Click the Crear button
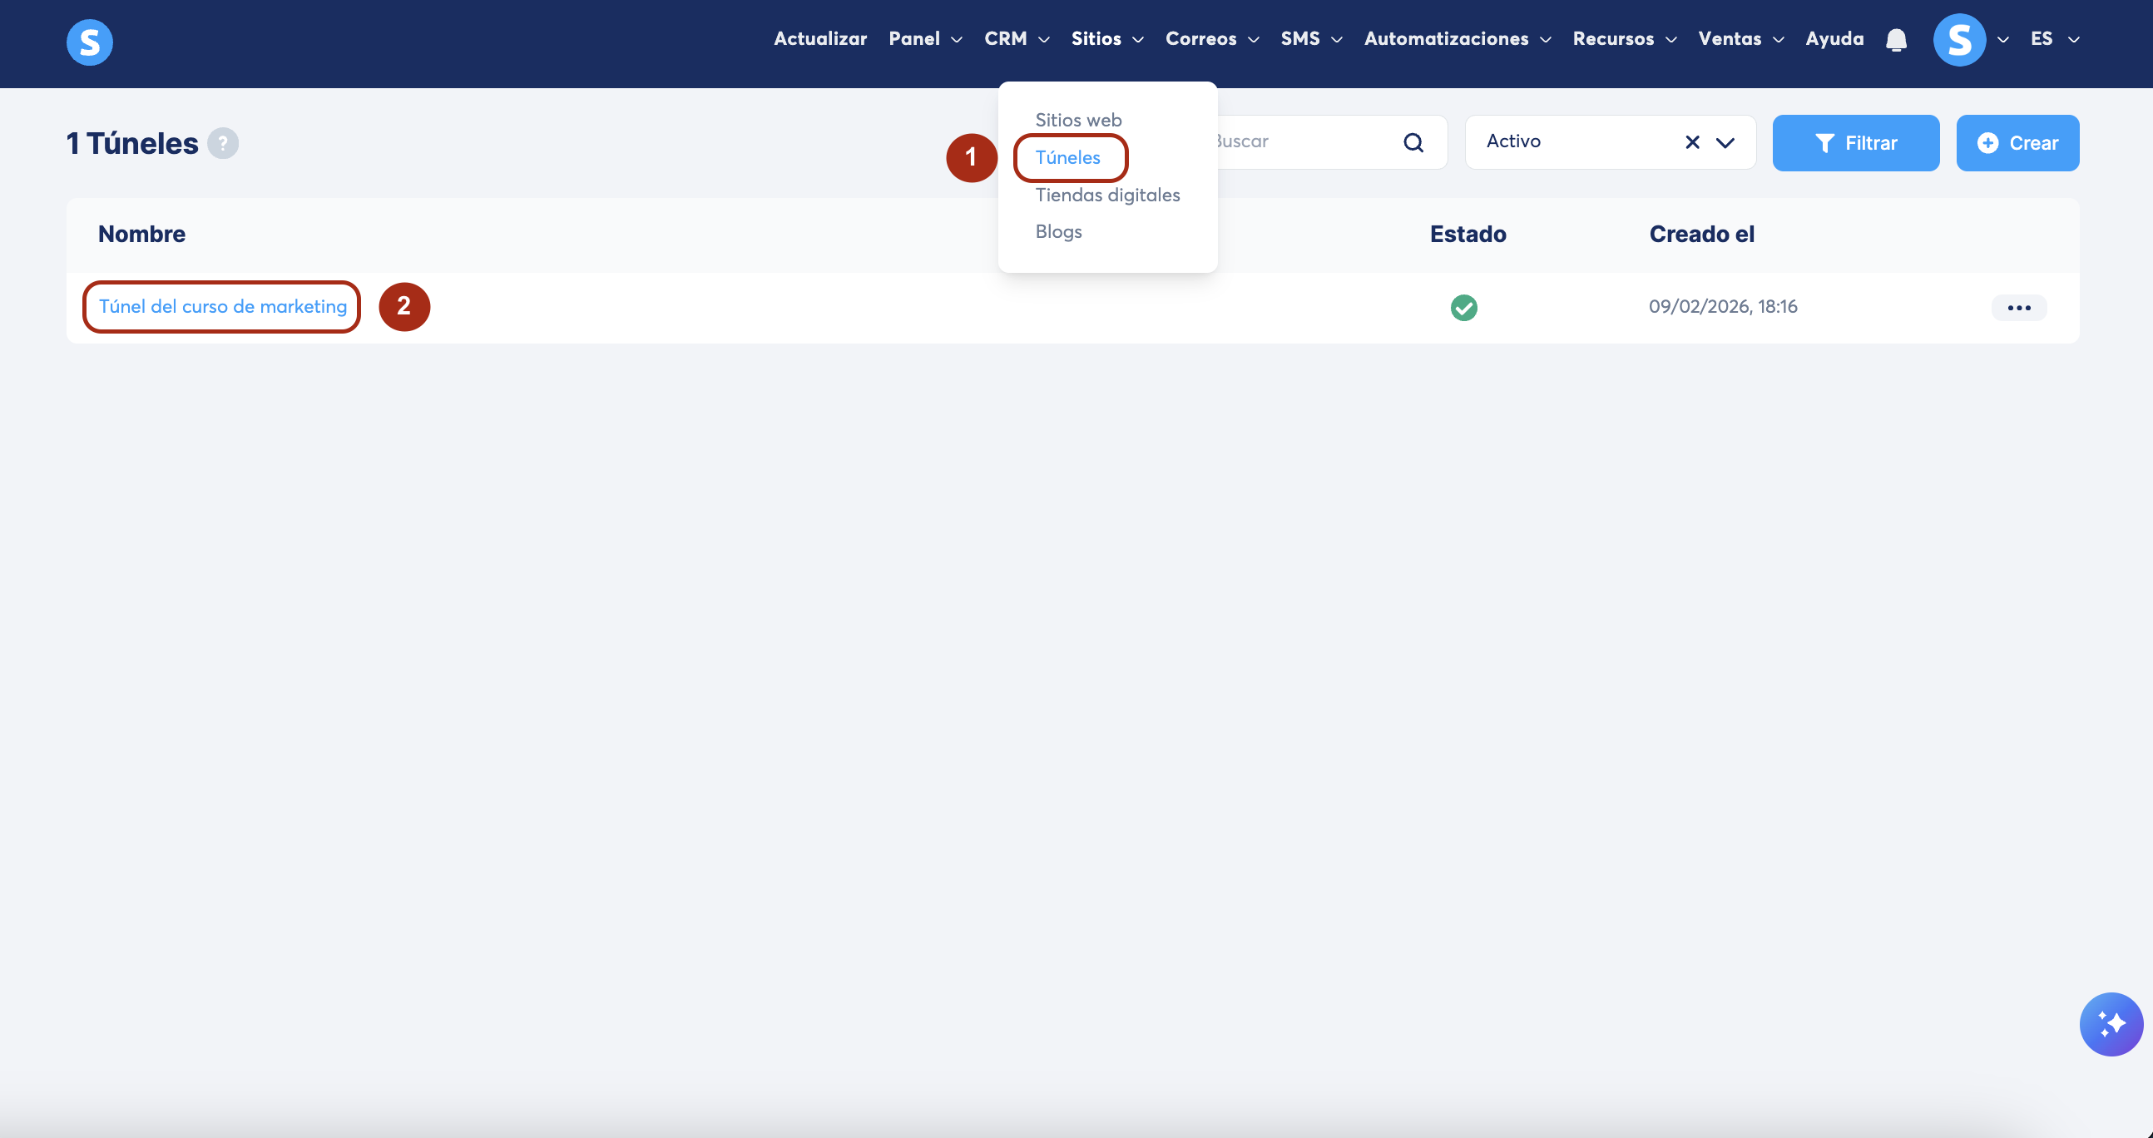The image size is (2153, 1138). pyautogui.click(x=2017, y=143)
